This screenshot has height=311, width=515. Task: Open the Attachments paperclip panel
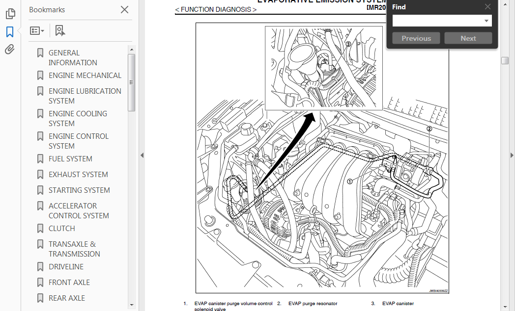(x=10, y=49)
